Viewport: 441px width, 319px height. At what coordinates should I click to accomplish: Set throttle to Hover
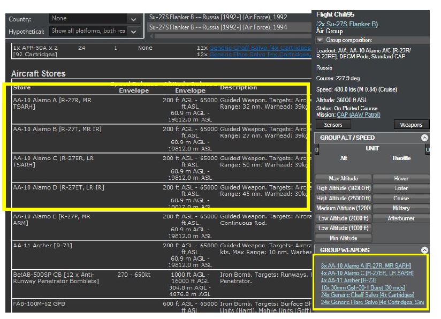click(x=401, y=179)
